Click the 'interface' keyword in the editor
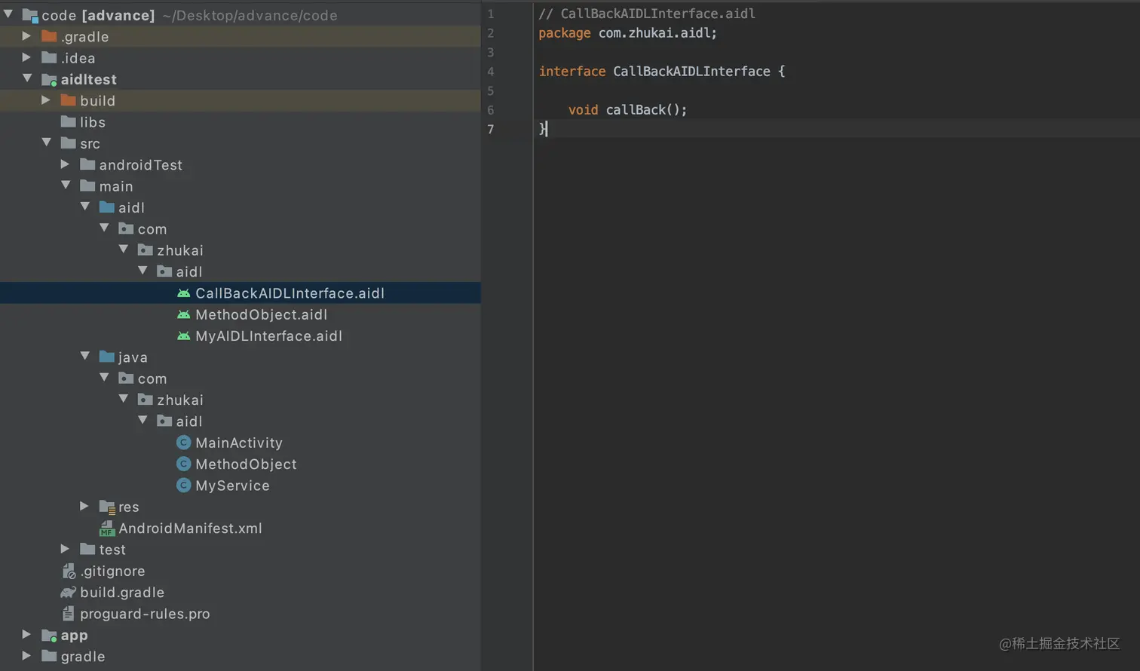 tap(572, 71)
